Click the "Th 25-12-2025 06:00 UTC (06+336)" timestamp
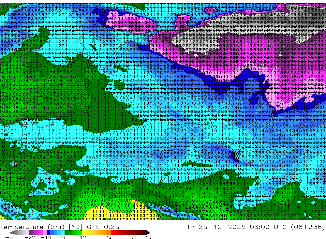Image resolution: width=326 pixels, height=239 pixels. pos(256,227)
